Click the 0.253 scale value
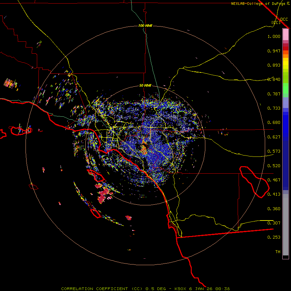The height and width of the screenshot is (291, 291). click(x=274, y=237)
